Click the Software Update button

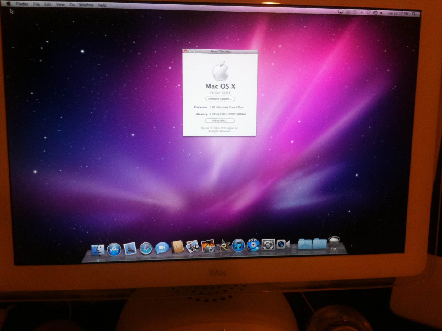tap(220, 99)
